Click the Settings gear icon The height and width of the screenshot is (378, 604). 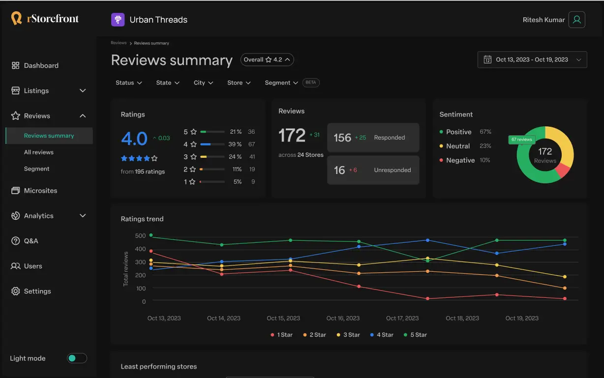point(15,291)
